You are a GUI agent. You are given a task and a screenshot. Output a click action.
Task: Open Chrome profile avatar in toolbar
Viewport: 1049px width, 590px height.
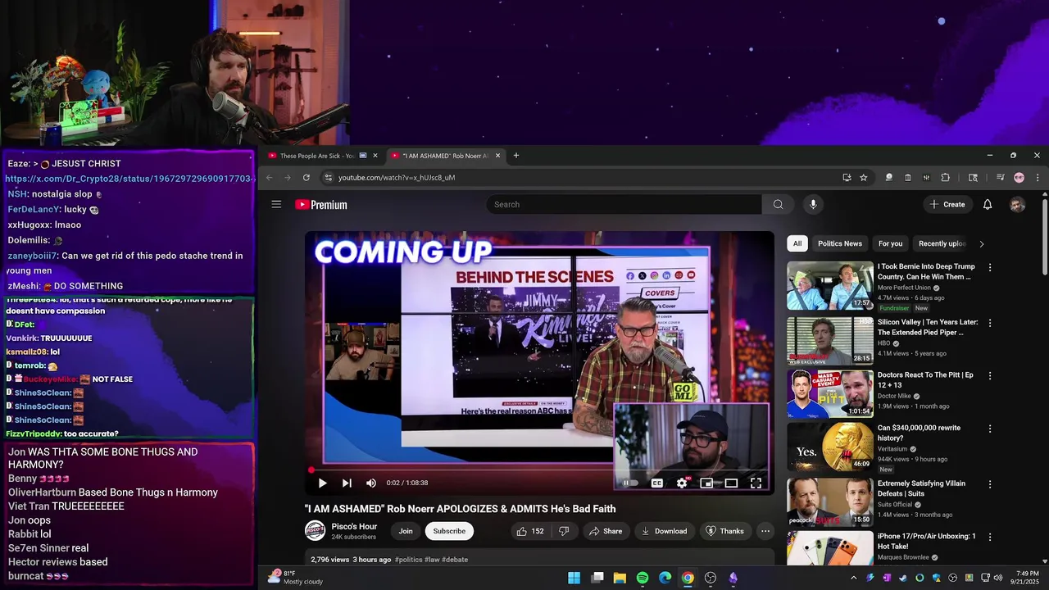[x=1019, y=177]
